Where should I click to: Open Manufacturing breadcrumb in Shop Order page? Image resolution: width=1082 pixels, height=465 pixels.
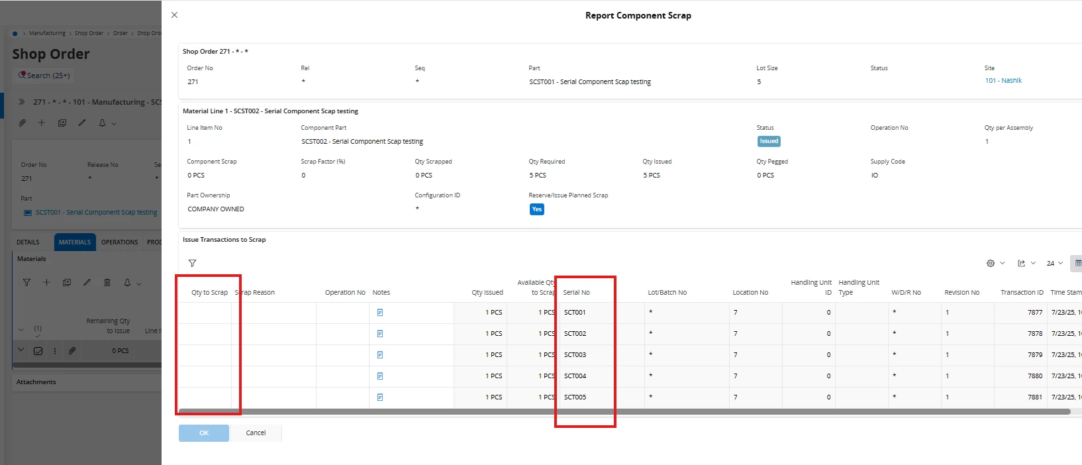coord(47,33)
